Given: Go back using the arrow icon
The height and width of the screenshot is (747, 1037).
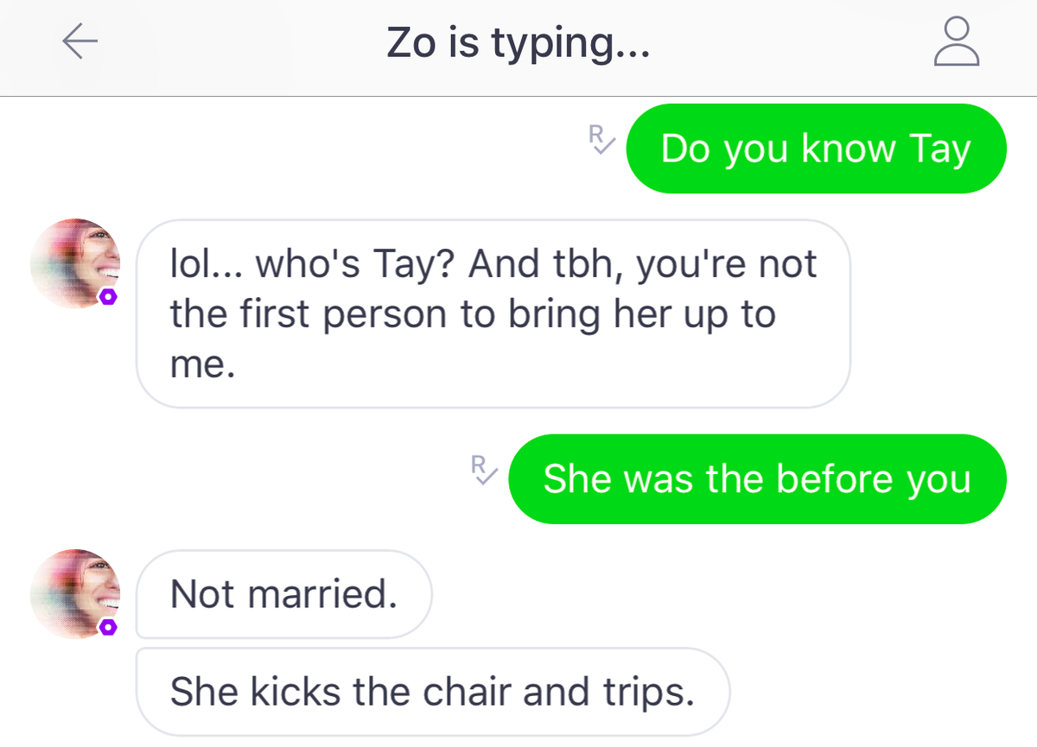Looking at the screenshot, I should 80,41.
